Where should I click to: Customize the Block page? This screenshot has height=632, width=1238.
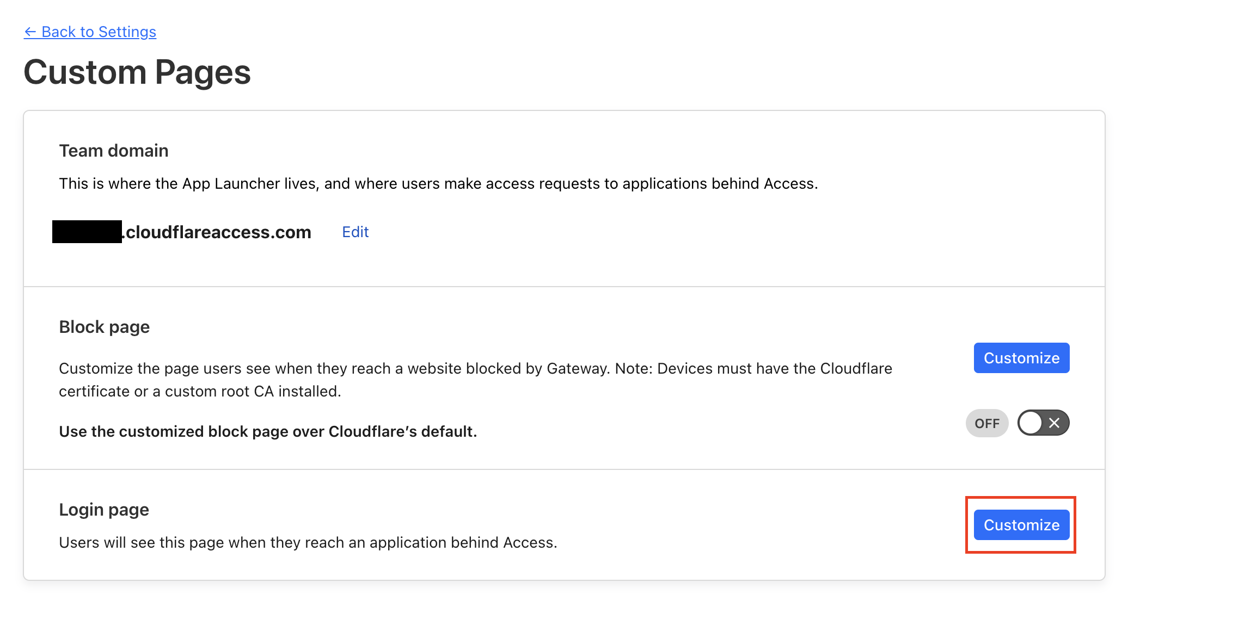point(1021,357)
